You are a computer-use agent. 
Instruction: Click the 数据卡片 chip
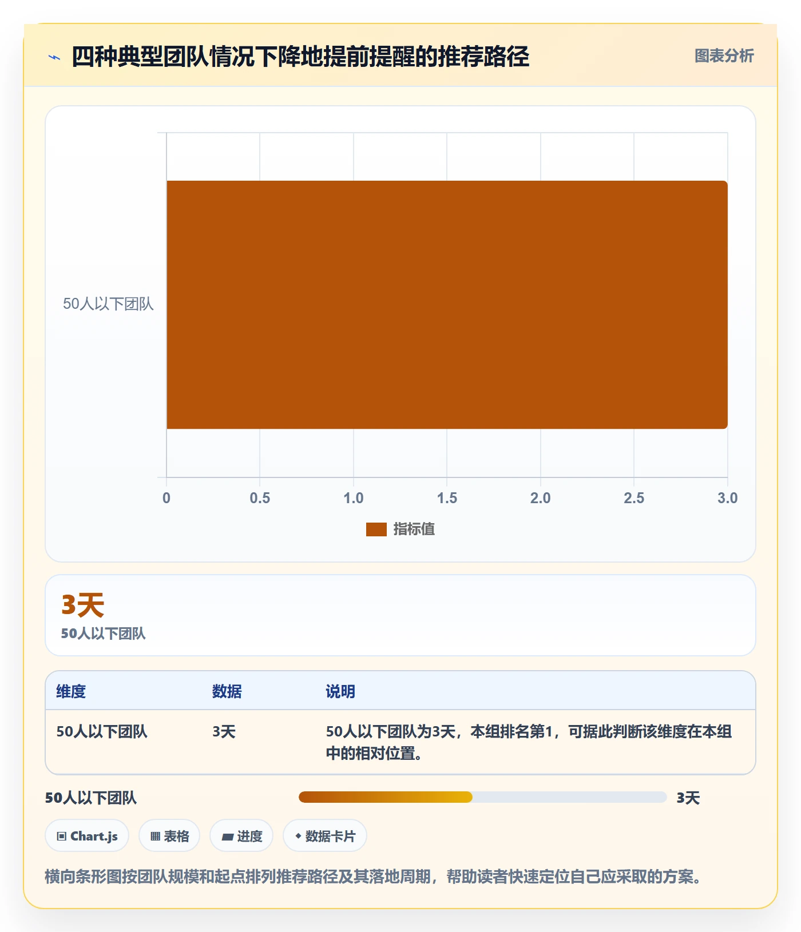325,836
